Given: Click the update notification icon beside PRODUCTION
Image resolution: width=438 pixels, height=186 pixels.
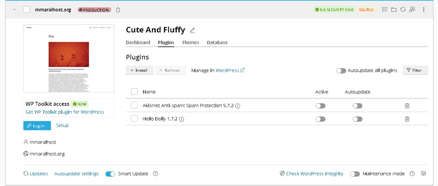Looking at the screenshot, I should click(118, 10).
